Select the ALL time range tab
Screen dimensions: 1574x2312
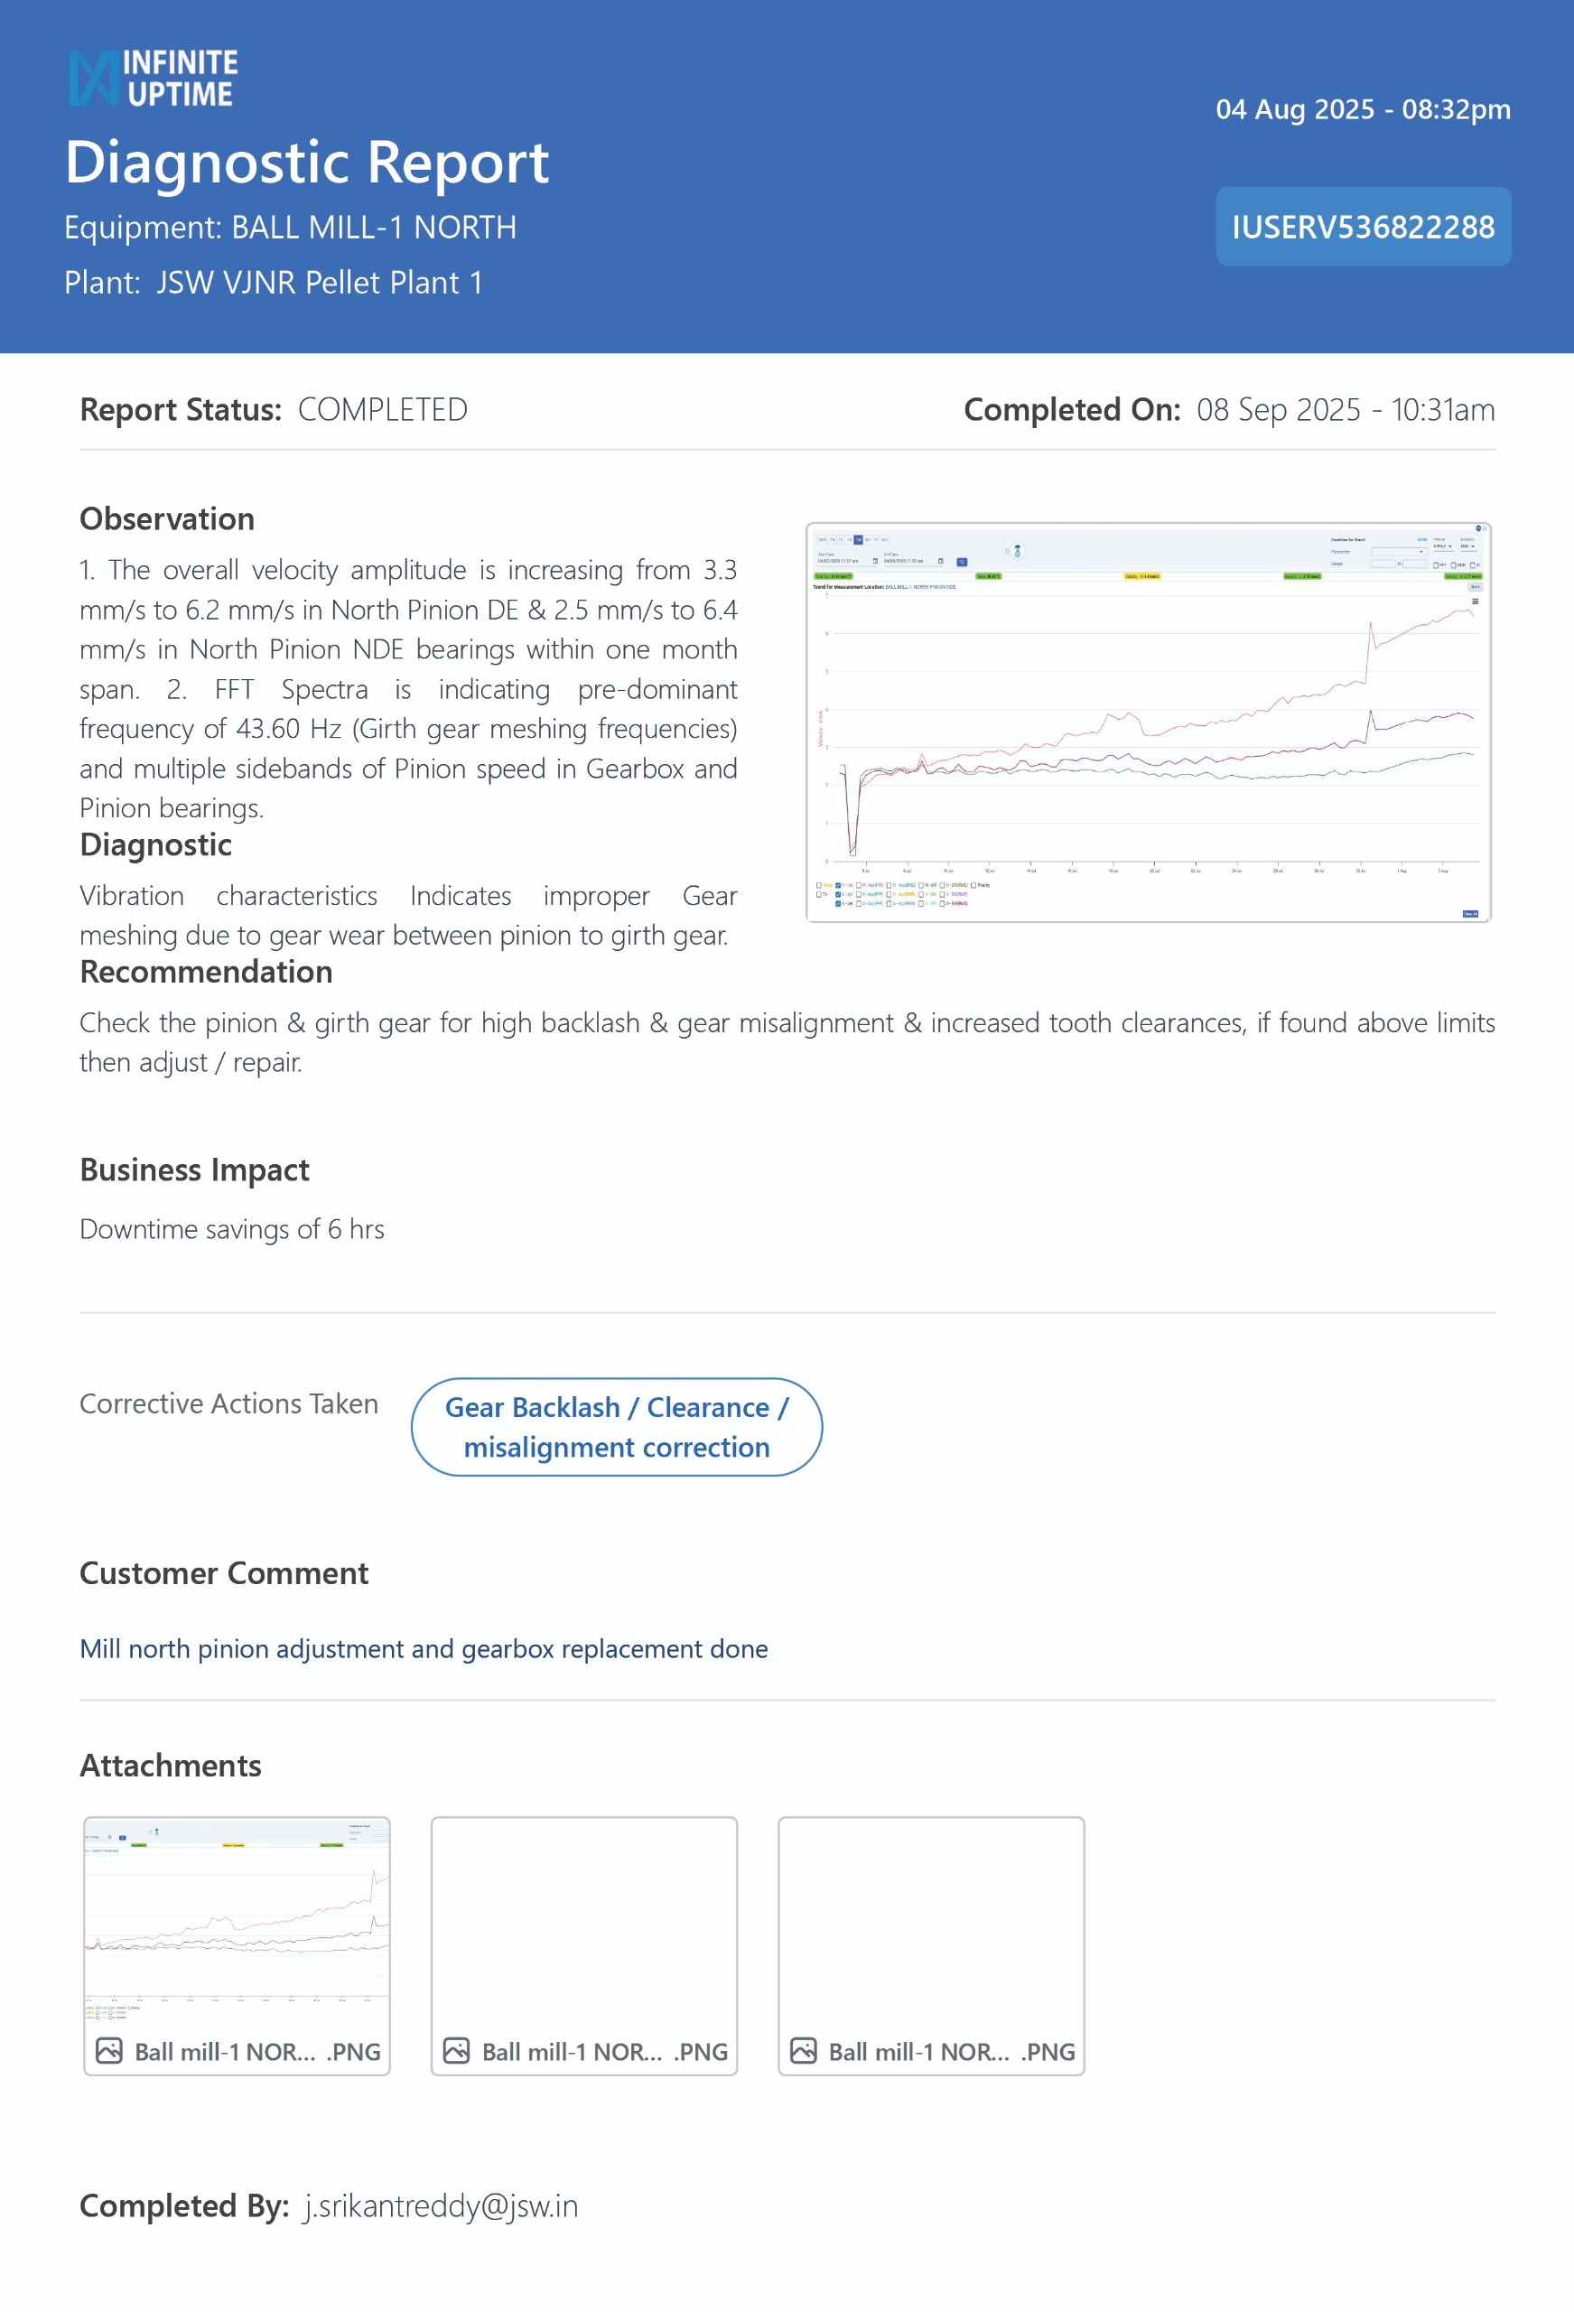point(884,540)
